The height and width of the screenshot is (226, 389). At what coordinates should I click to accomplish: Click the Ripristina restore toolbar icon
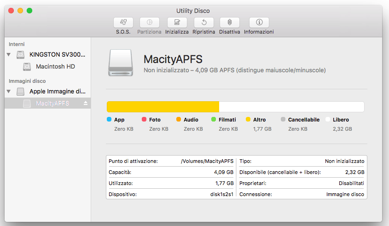pyautogui.click(x=203, y=22)
